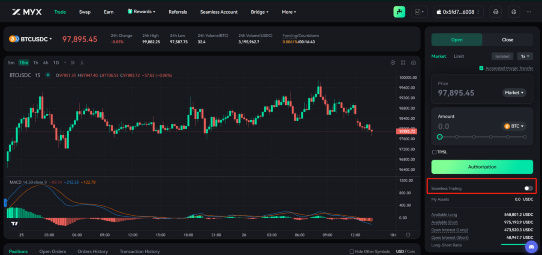542x255 pixels.
Task: Click the green faucet icon
Action: coord(399,12)
